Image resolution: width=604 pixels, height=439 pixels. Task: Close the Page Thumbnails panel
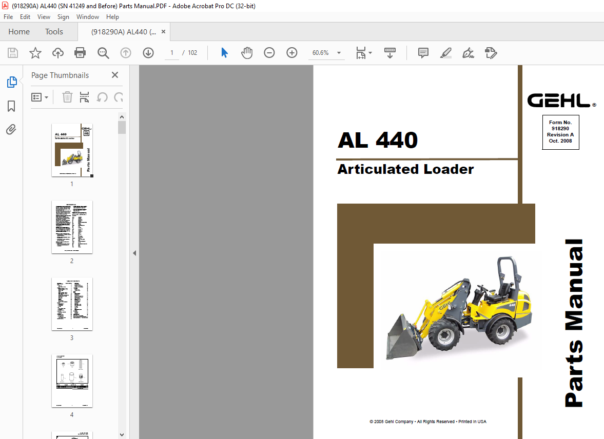pyautogui.click(x=115, y=75)
